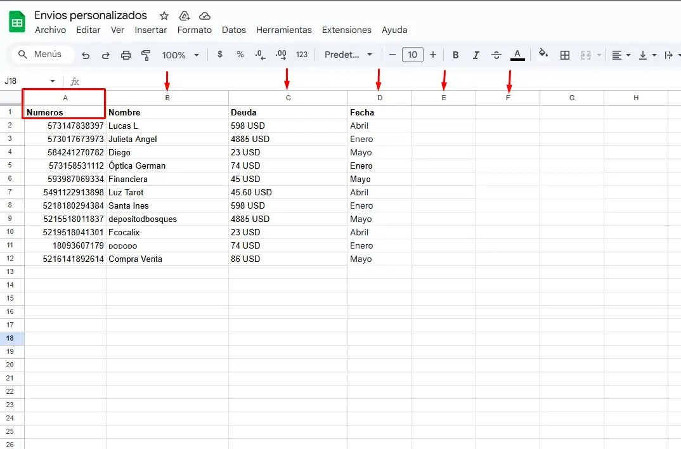Format as currency with dollar icon
This screenshot has width=681, height=449.
coord(220,55)
